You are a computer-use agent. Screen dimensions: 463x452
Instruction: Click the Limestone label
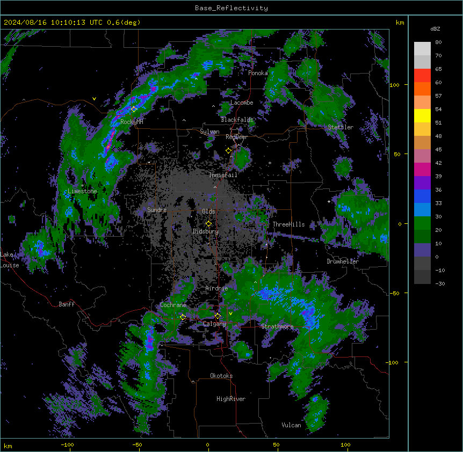82,191
